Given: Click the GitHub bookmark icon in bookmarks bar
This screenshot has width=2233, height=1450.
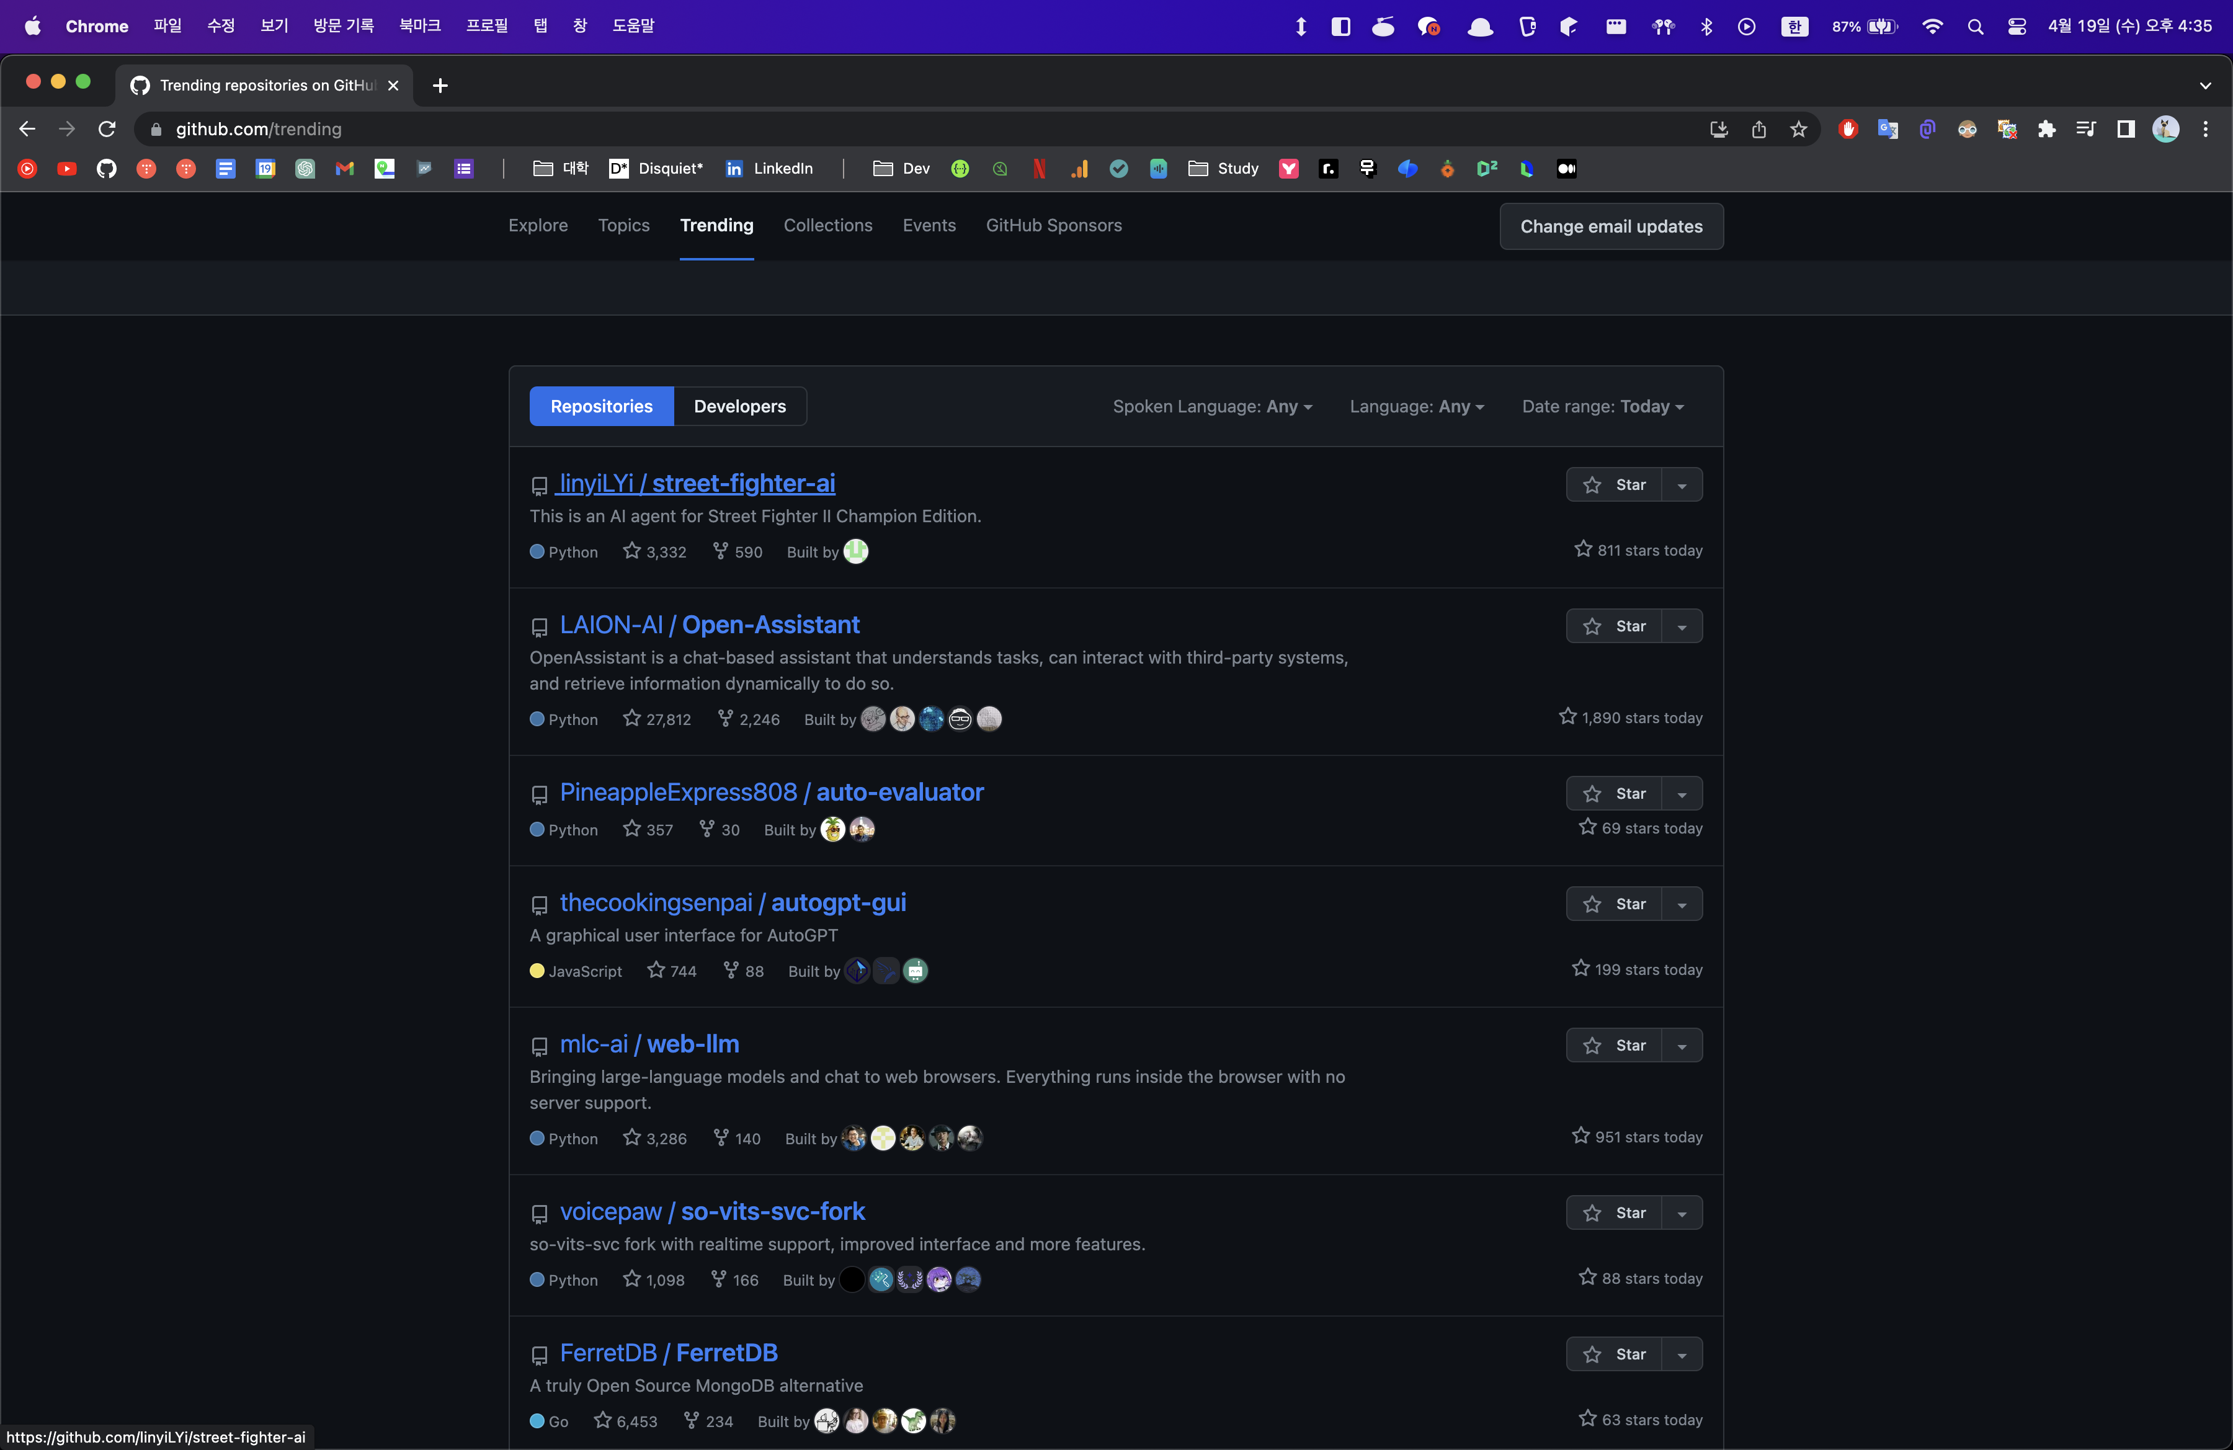Looking at the screenshot, I should click(x=106, y=169).
